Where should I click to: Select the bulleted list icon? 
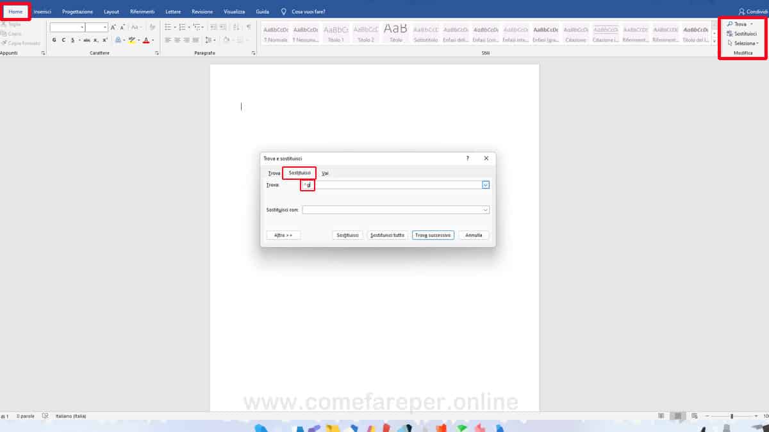(x=167, y=27)
